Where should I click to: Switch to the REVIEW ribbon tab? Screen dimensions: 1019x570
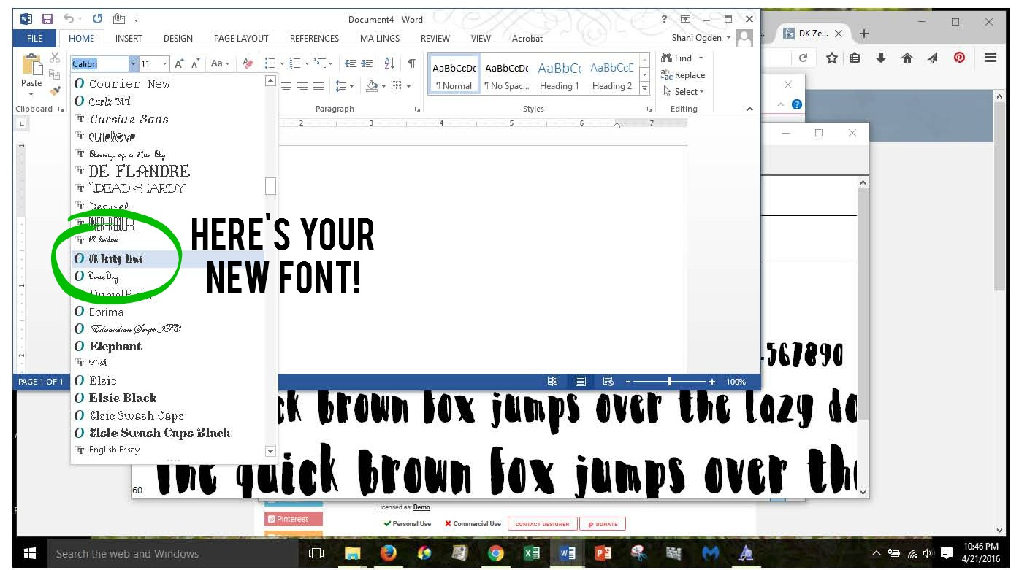(x=435, y=38)
